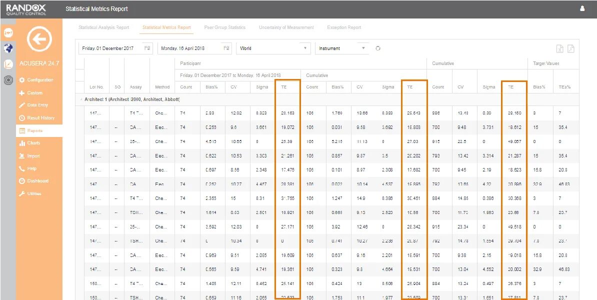Click the SG column header
Viewport: 597px width, 300px height.
tap(117, 87)
